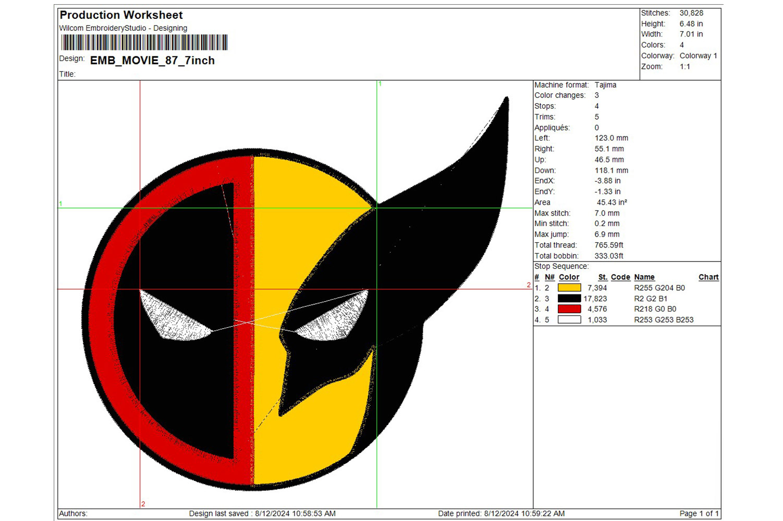Click the white color swatch in stop sequence
Screen dimensions: 783x521
(x=569, y=320)
